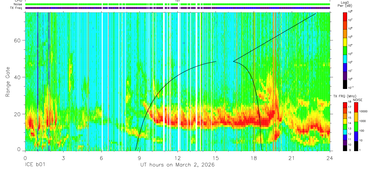Pick the blue segment of the NOISE color bar

[x=356, y=136]
